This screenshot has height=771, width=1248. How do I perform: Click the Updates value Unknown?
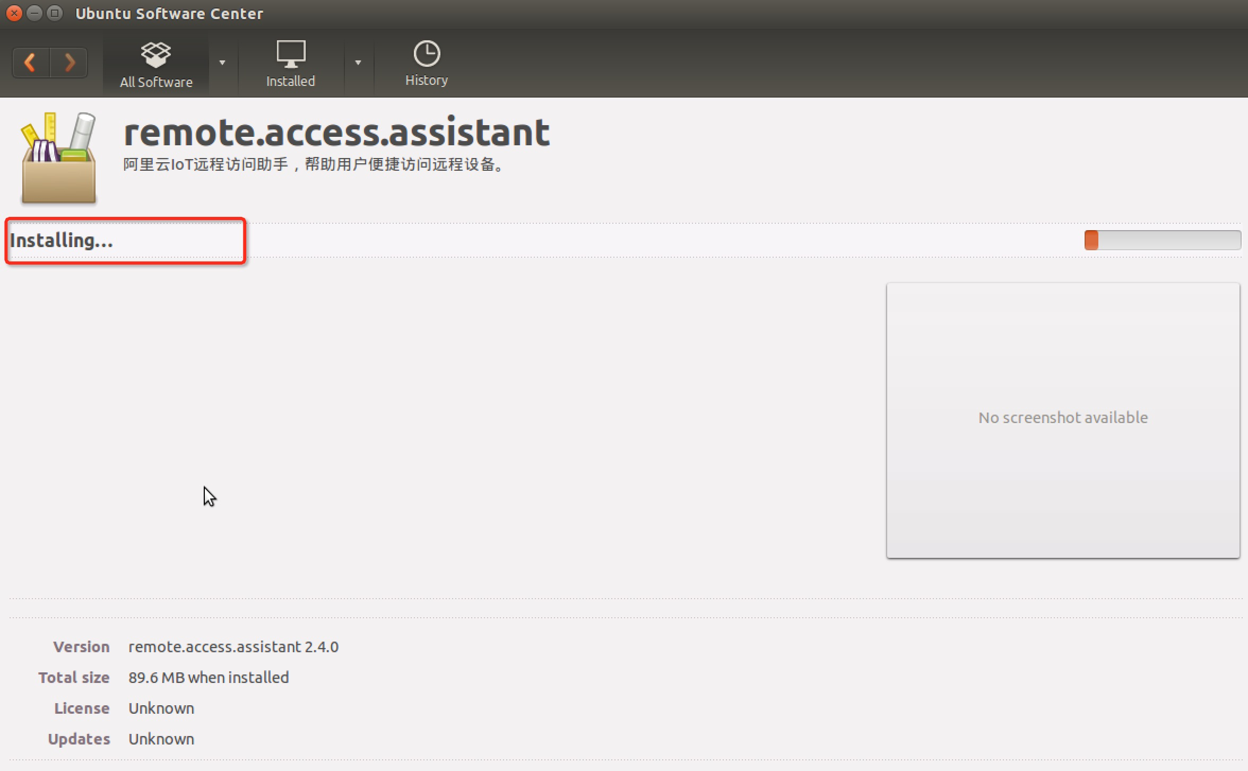click(x=161, y=739)
